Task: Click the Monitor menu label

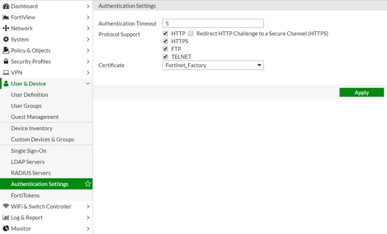Action: (21, 228)
